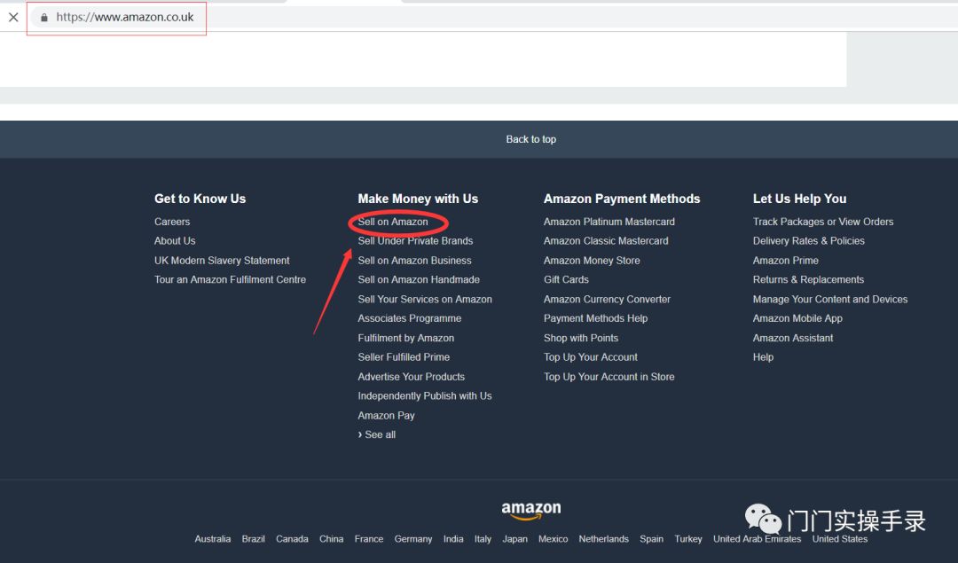
Task: Open Amazon Mobile App link
Action: coord(797,318)
